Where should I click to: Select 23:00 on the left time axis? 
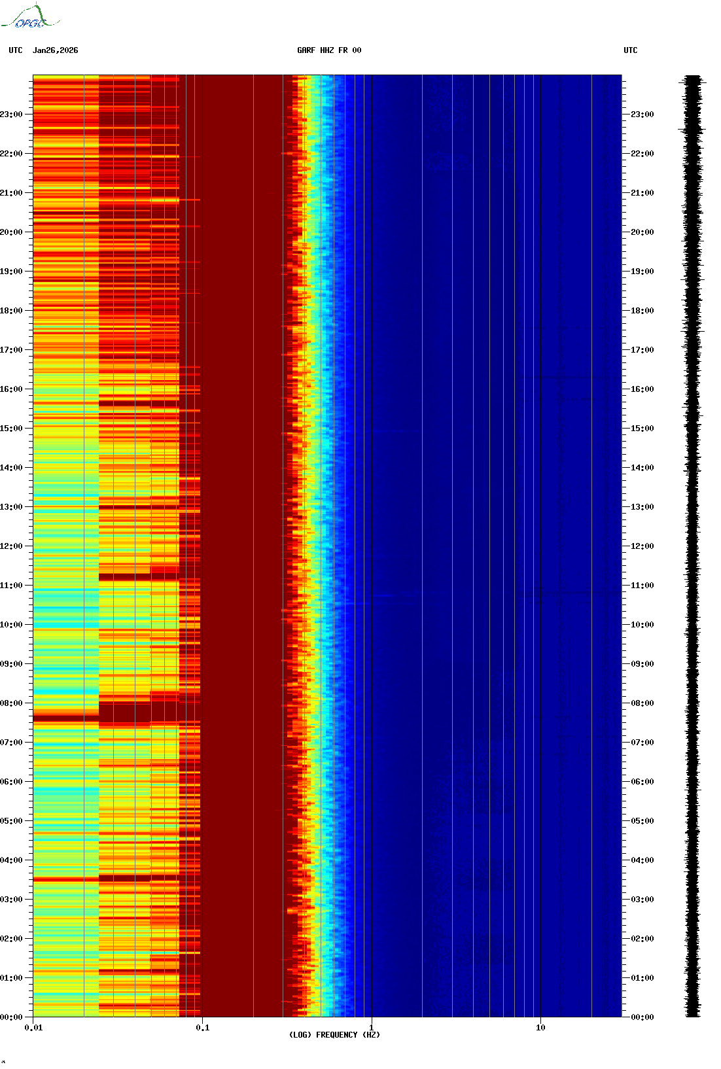[x=11, y=114]
